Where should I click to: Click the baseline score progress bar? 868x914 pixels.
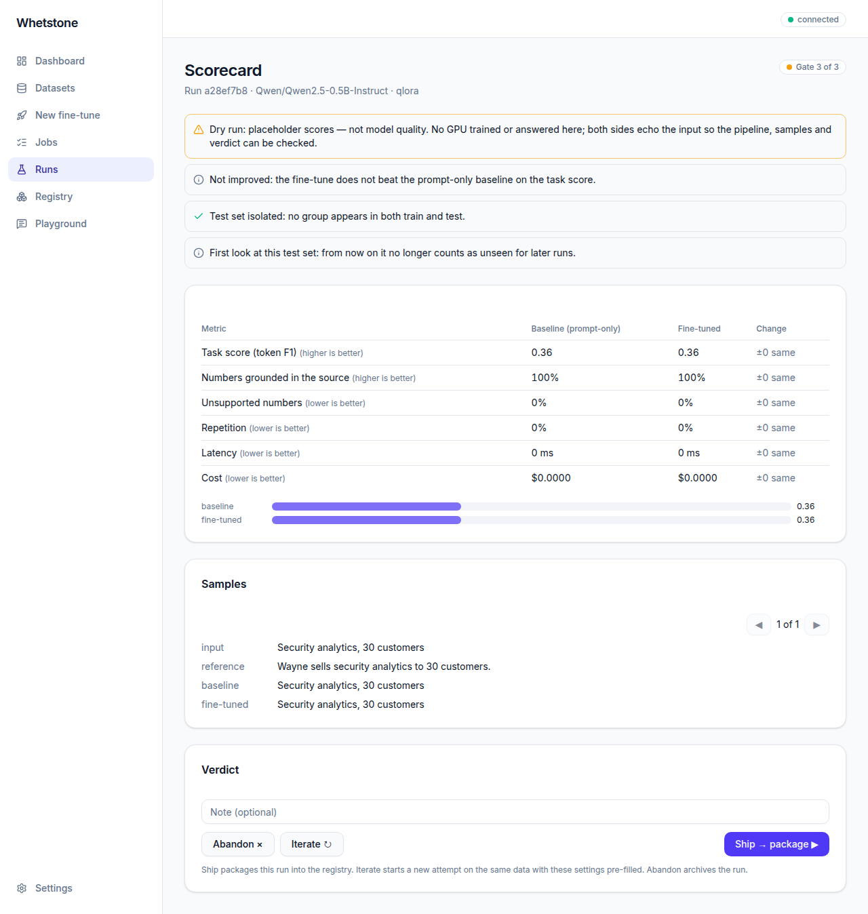coord(531,506)
